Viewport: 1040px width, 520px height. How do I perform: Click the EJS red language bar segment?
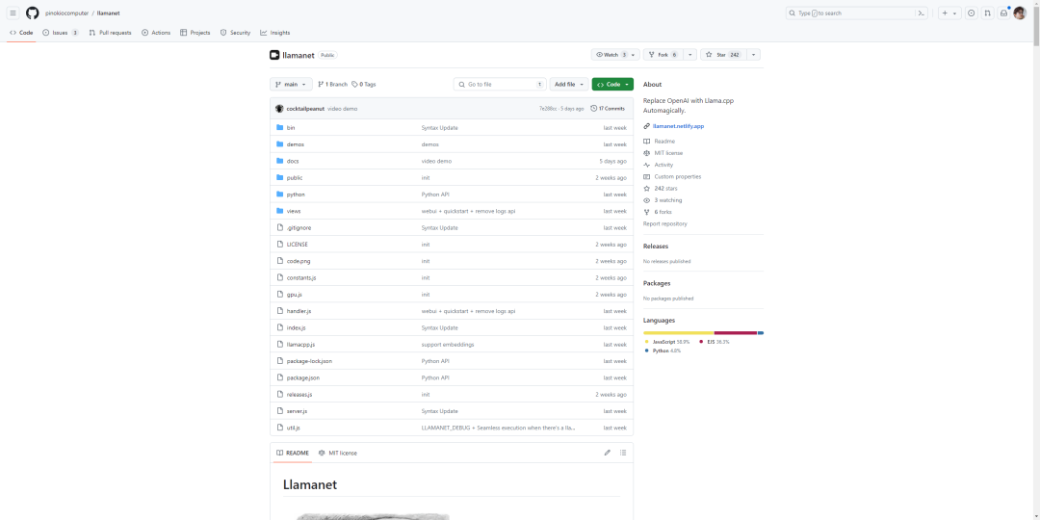click(736, 333)
